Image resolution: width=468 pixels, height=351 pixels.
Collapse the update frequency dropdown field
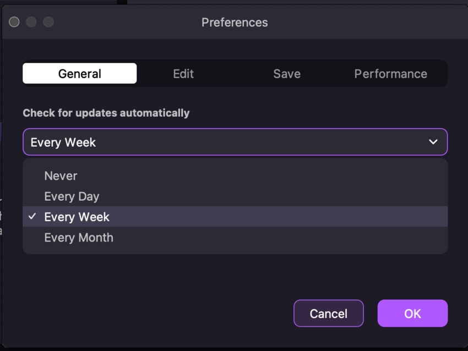coord(220,142)
